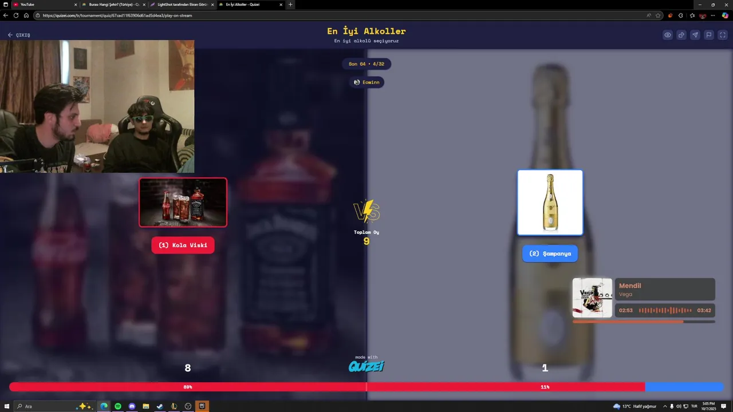Open Microsoft Edge from taskbar
733x412 pixels.
(104, 406)
